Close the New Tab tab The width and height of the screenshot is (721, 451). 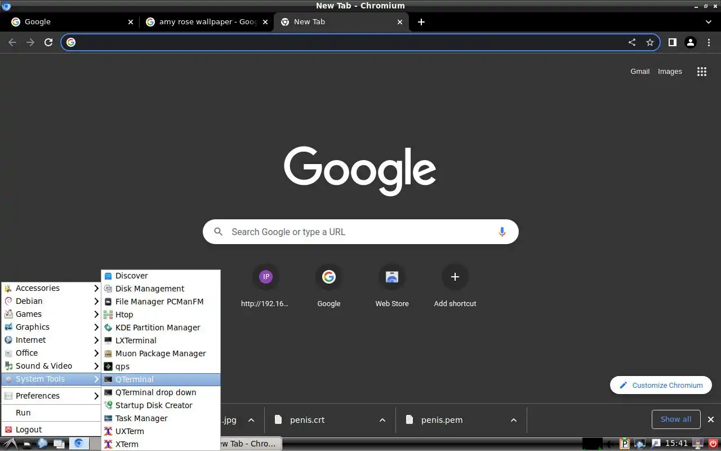click(x=400, y=22)
